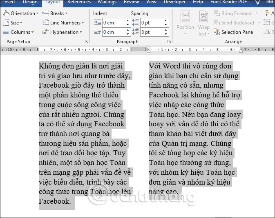Viewport: 275px width, 218px height.
Task: Click the left indent marker on the ruler
Action: (148, 53)
